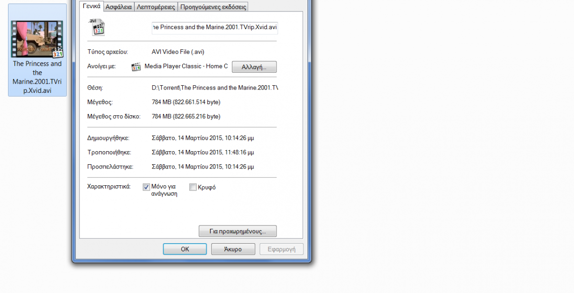This screenshot has height=293, width=574.
Task: Switch to the Ασφάλεια tab
Action: (x=119, y=7)
